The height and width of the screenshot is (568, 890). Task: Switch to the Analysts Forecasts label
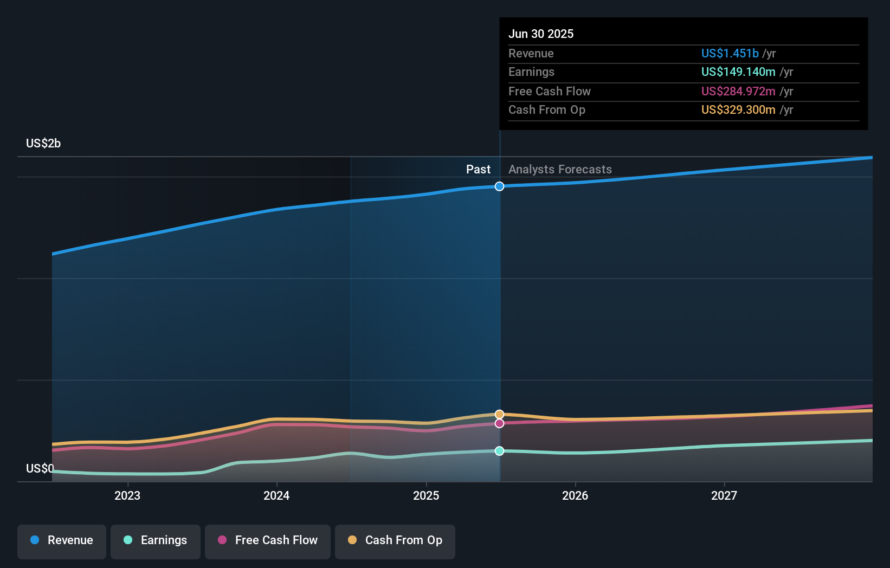560,169
